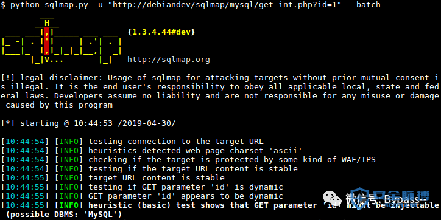Click the first 10:44:54 timestamp
The height and width of the screenshot is (220, 441).
click(x=25, y=142)
